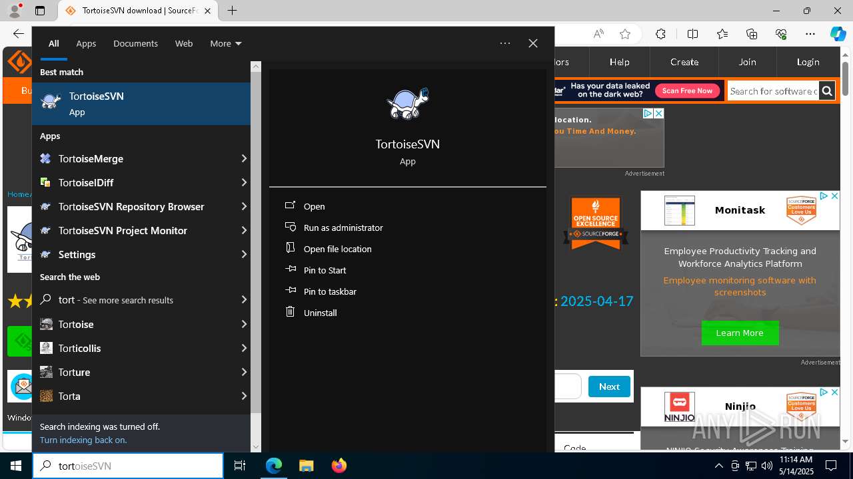Click the volume icon in system tray

click(x=766, y=466)
